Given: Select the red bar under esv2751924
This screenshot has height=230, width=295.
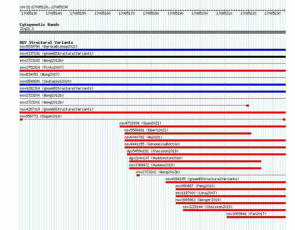Looking at the screenshot, I should pos(152,71).
